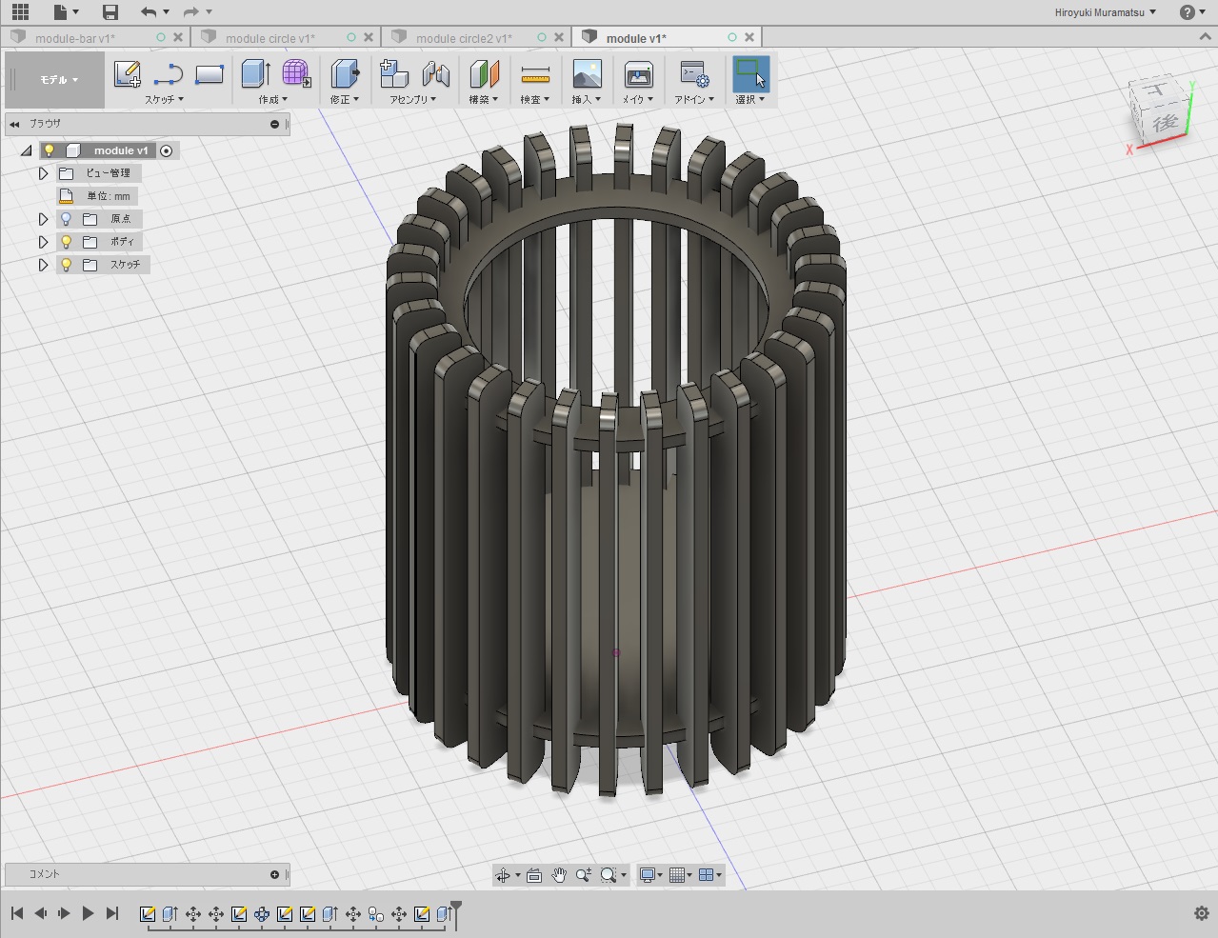
Task: Click the Scripts and Add-Ins icon
Action: pyautogui.click(x=694, y=73)
